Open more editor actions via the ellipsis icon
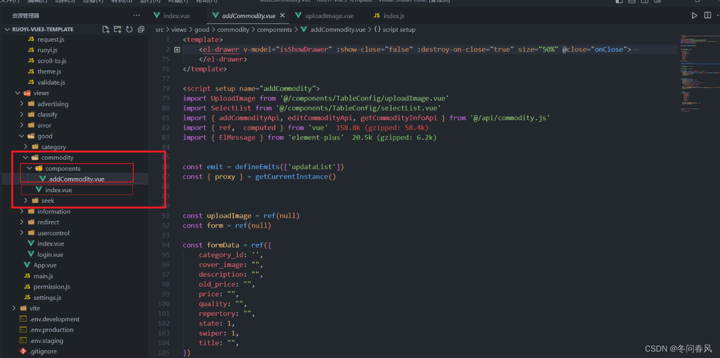The width and height of the screenshot is (720, 358). [x=718, y=15]
